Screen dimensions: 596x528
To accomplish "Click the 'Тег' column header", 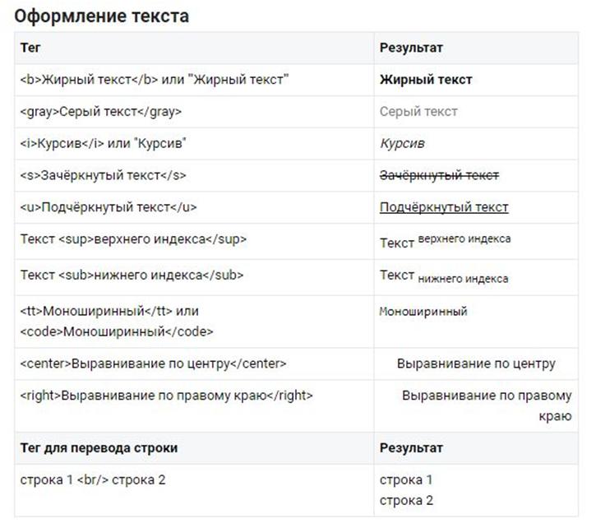I will pos(30,48).
